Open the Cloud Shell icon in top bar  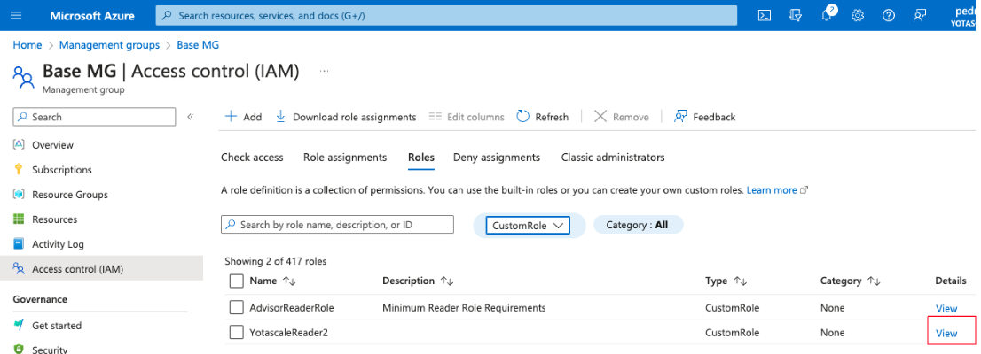(765, 15)
